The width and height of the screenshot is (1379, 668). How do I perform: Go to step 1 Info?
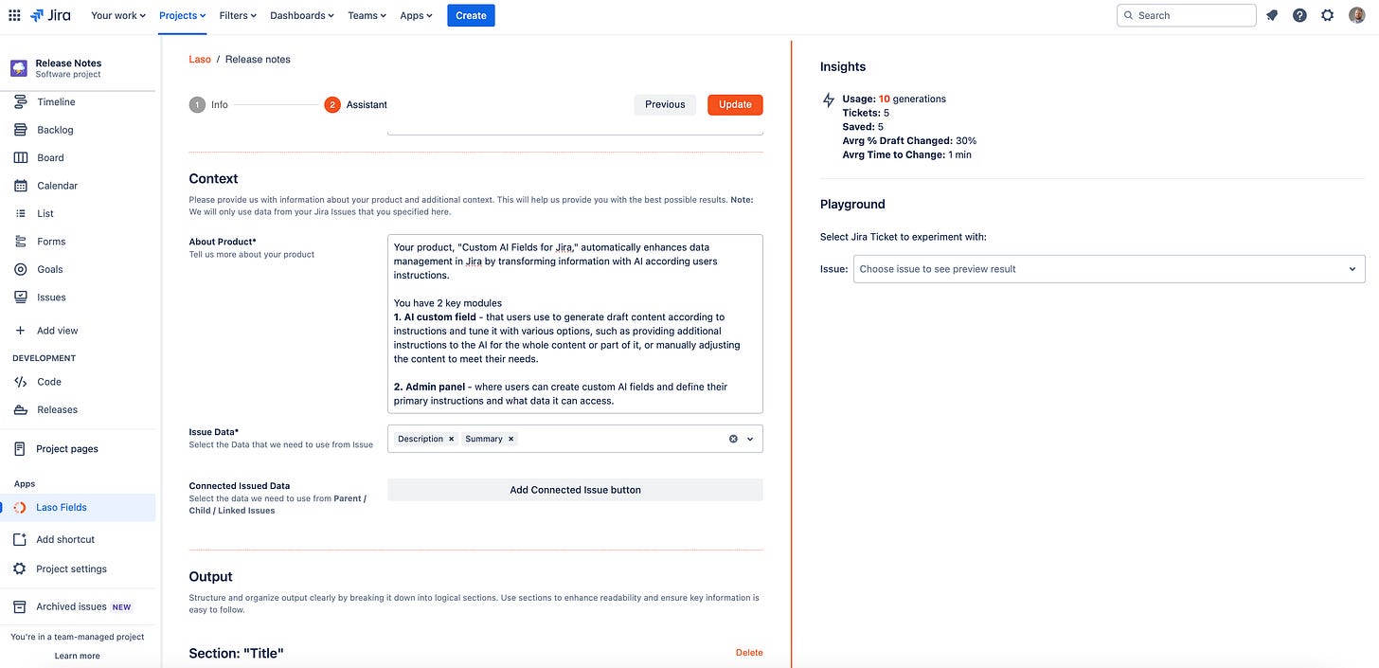208,105
